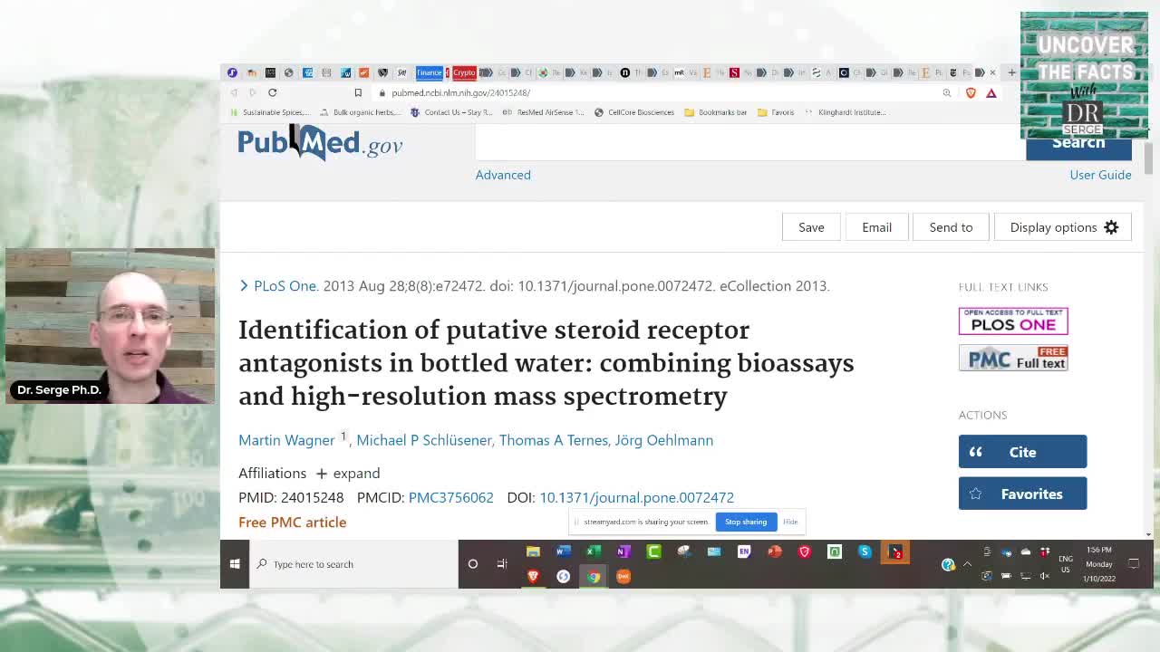
Task: Open the Bulk organic herbs bookmark
Action: (x=360, y=112)
